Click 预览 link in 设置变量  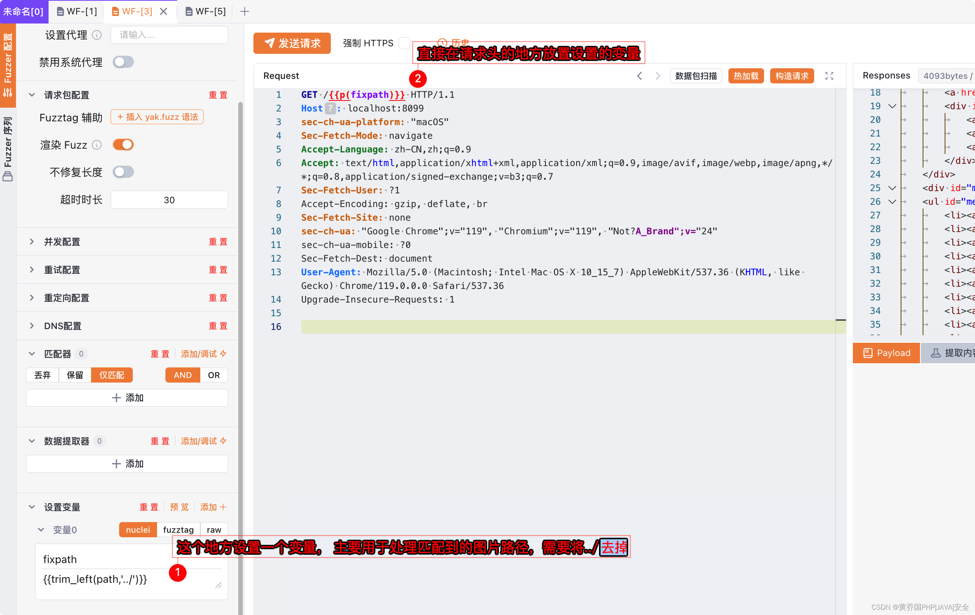(x=179, y=507)
